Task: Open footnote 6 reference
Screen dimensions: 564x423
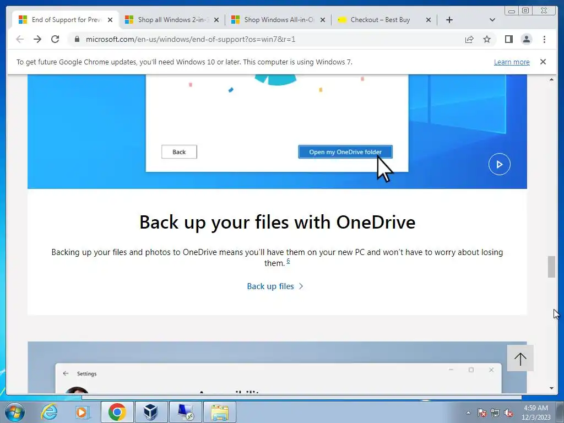Action: [x=288, y=261]
